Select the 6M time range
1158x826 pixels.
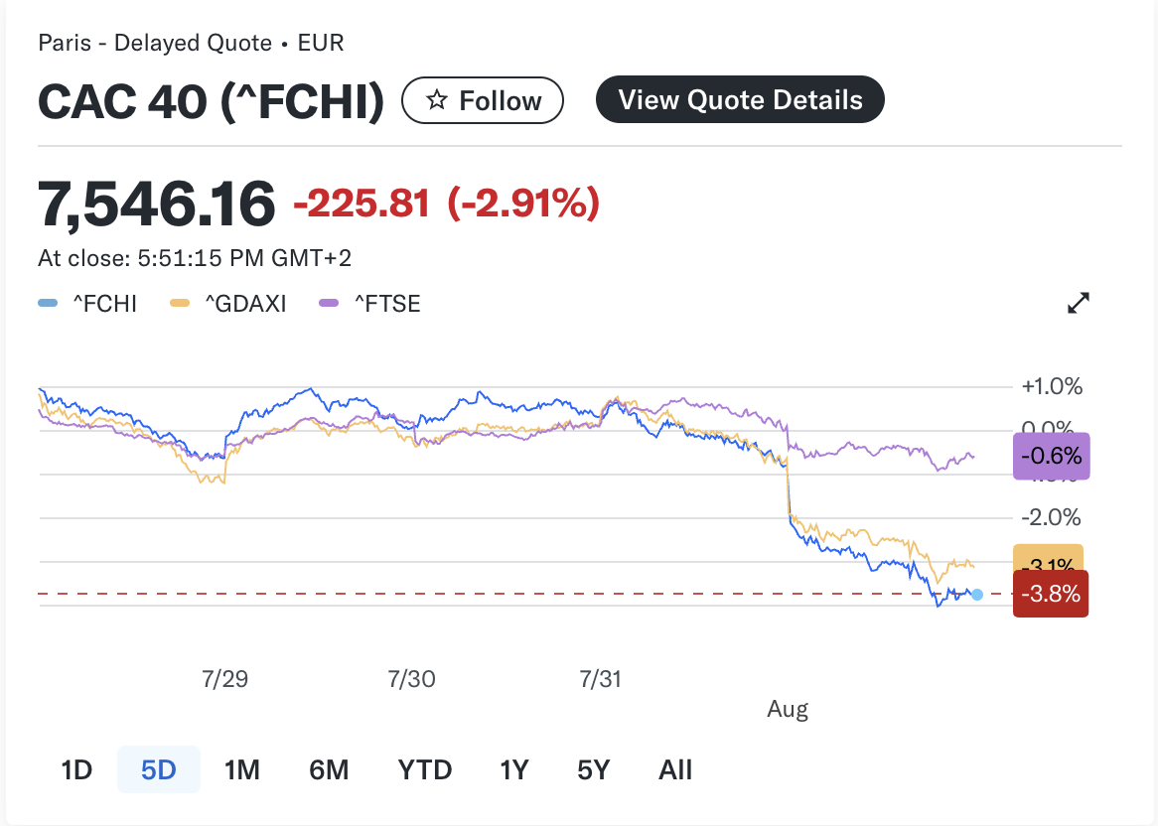(329, 769)
